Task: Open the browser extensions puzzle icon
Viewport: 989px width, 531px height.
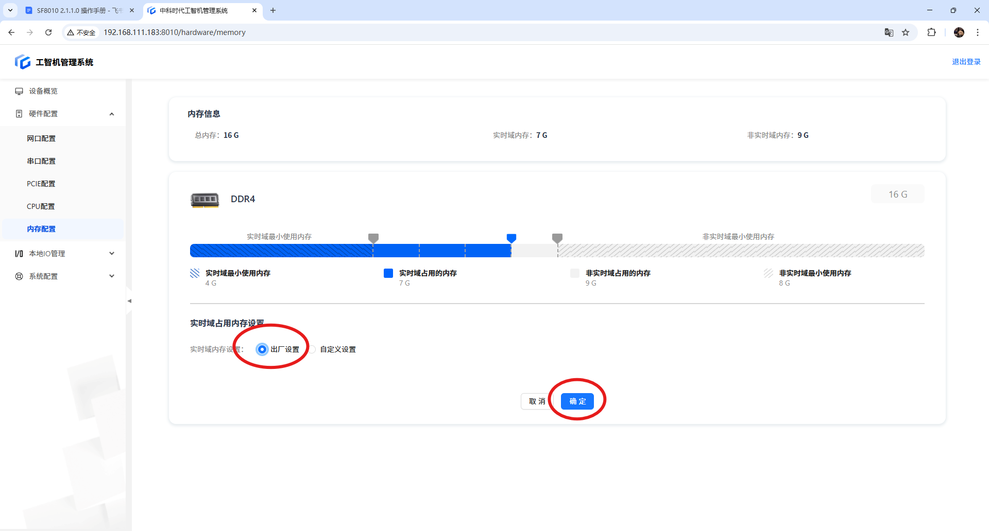Action: [x=931, y=32]
